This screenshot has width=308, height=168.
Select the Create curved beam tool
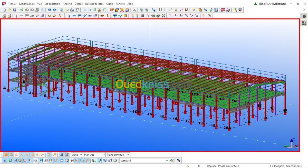pyautogui.click(x=85, y=16)
